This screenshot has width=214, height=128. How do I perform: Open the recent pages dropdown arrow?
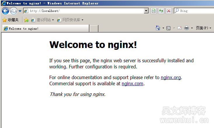click(20, 11)
